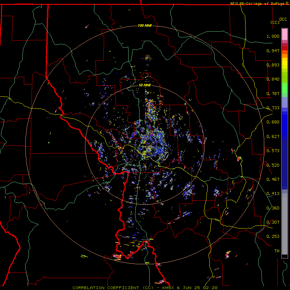
Task: Select the 0.733 scale value
Action: point(273,108)
